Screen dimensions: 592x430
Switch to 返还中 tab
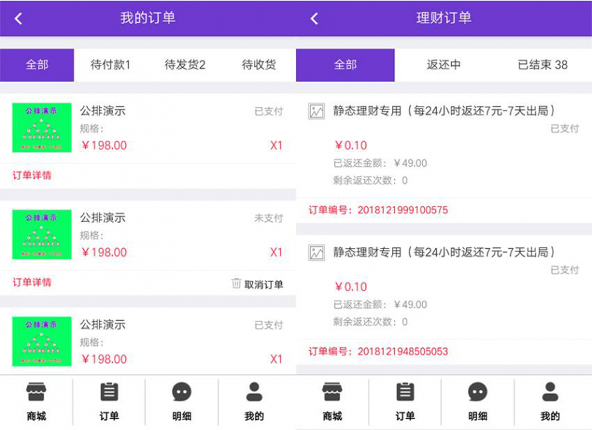443,65
